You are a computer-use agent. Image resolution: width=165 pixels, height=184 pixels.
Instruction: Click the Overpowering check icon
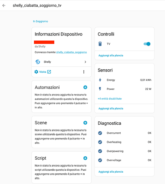(x=100, y=151)
